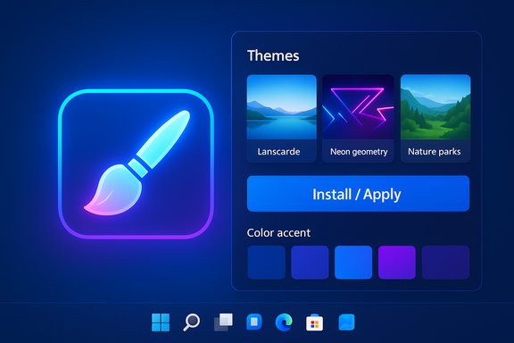
Task: Select the Nature parks theme thumbnail
Action: coord(435,107)
